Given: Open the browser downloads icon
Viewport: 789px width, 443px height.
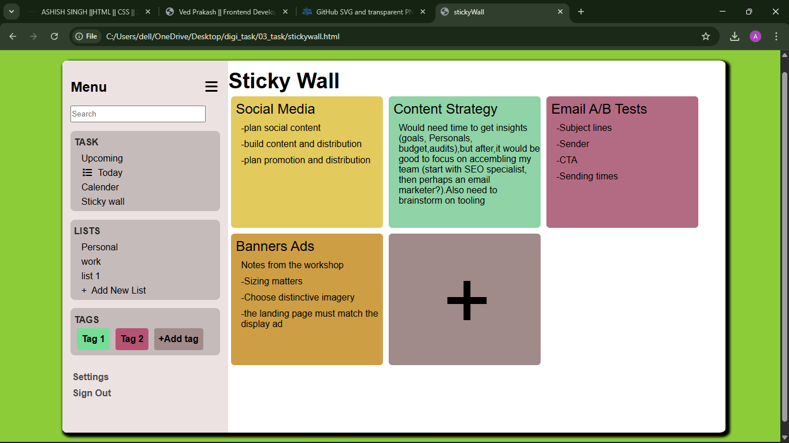Looking at the screenshot, I should (734, 36).
